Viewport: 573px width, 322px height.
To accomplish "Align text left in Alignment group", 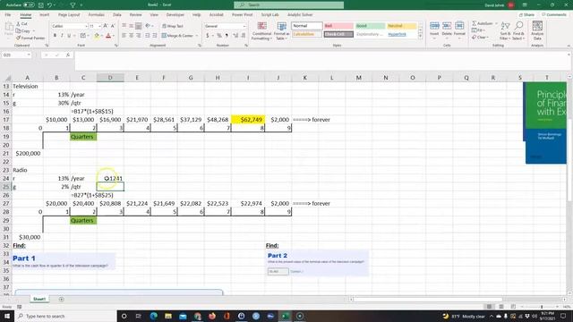I will pos(124,36).
